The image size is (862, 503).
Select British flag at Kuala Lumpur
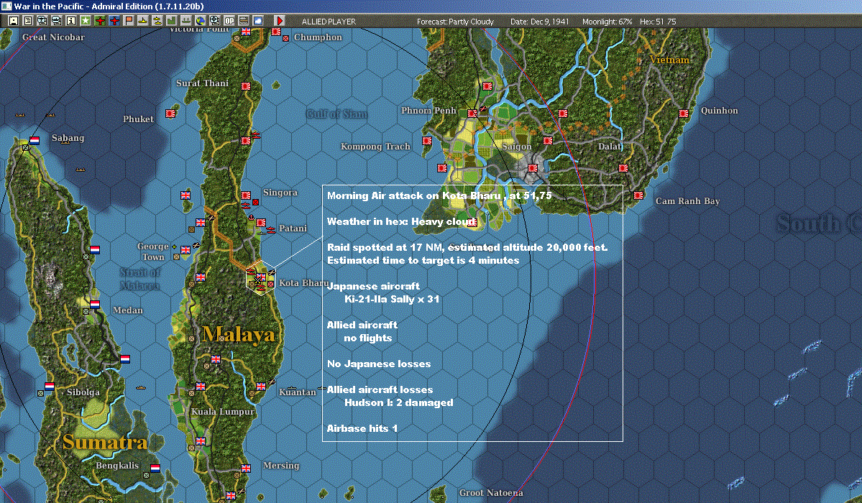pos(201,387)
